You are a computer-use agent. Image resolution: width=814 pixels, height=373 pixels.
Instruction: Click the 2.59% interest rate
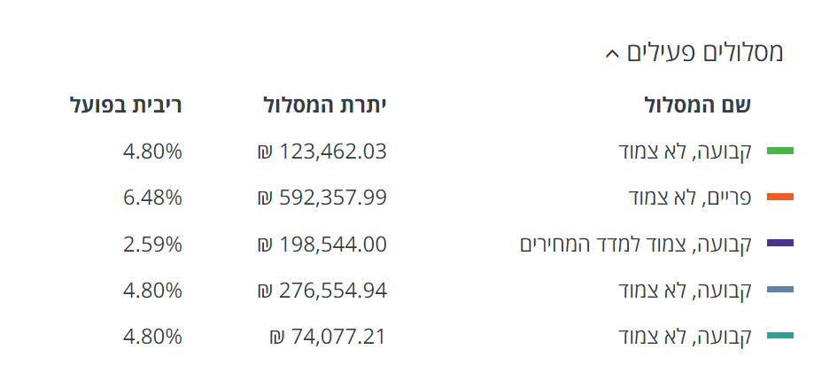(152, 244)
